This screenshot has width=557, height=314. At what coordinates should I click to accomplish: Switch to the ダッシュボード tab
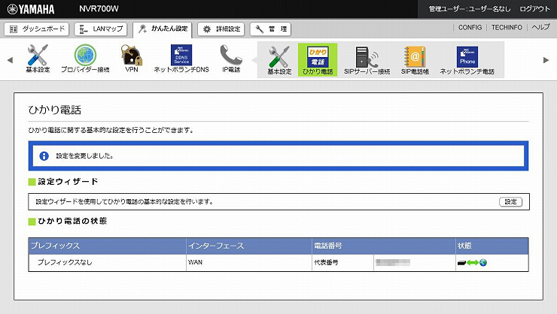point(37,29)
